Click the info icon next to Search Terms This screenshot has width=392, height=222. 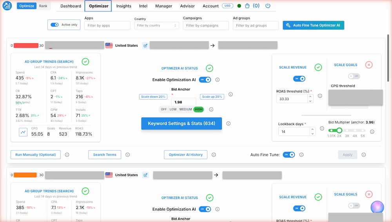127,155
